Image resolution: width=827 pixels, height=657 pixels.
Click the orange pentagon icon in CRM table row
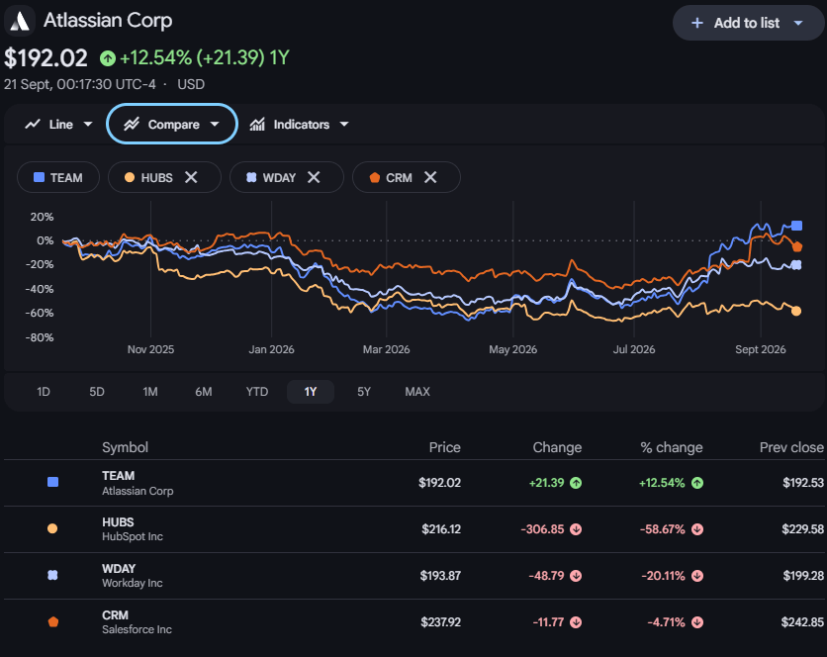click(x=52, y=621)
